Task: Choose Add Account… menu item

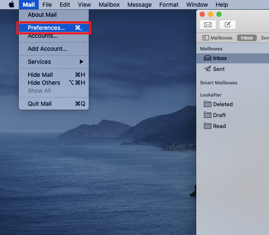Action: tap(54, 49)
